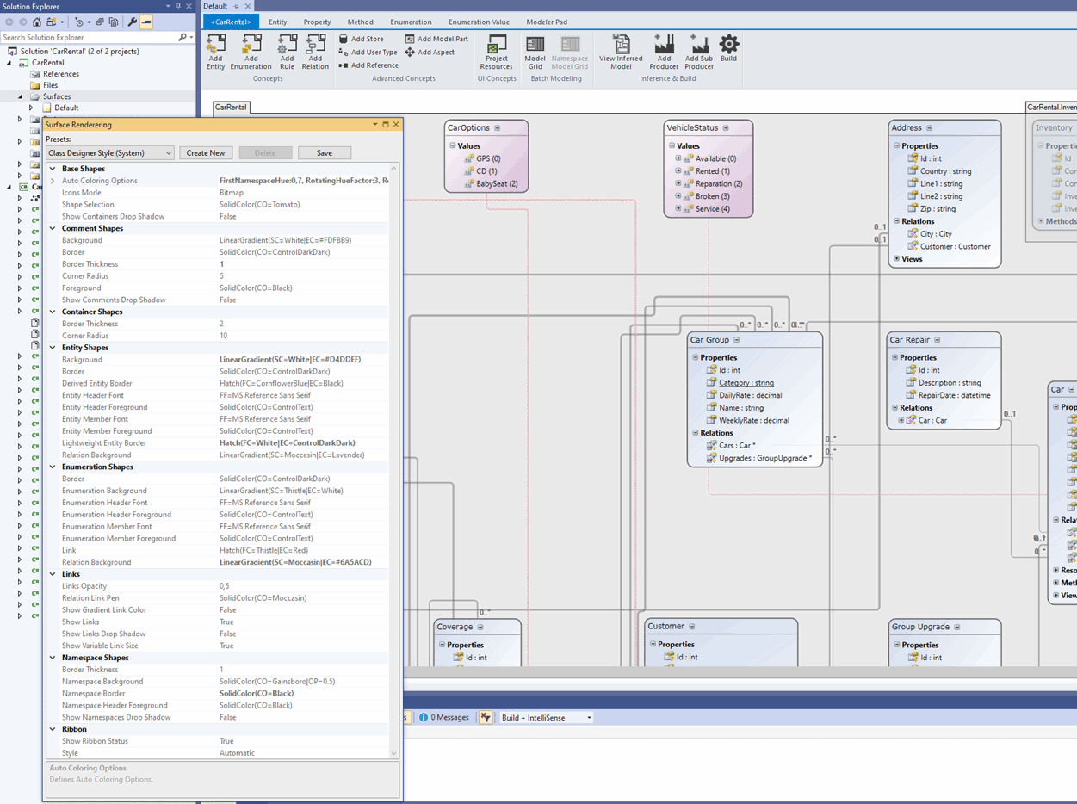Collapse the Car Group entity shape
The image size is (1077, 804).
pos(737,340)
